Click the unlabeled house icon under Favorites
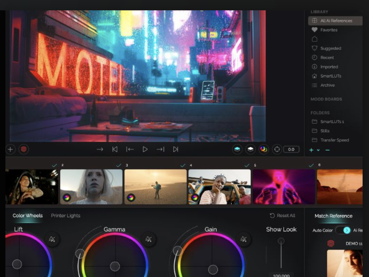The width and height of the screenshot is (369, 277). pos(314,39)
